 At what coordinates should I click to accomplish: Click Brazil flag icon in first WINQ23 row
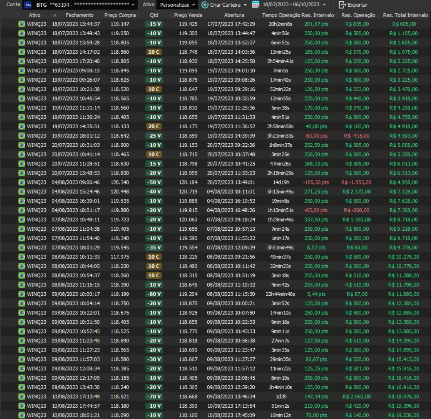coord(22,24)
